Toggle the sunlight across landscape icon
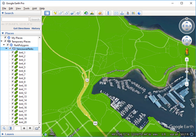 coord(92,13)
